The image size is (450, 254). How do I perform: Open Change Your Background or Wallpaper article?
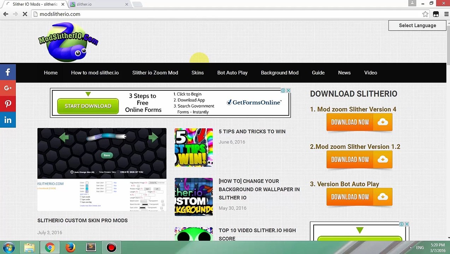(x=259, y=189)
